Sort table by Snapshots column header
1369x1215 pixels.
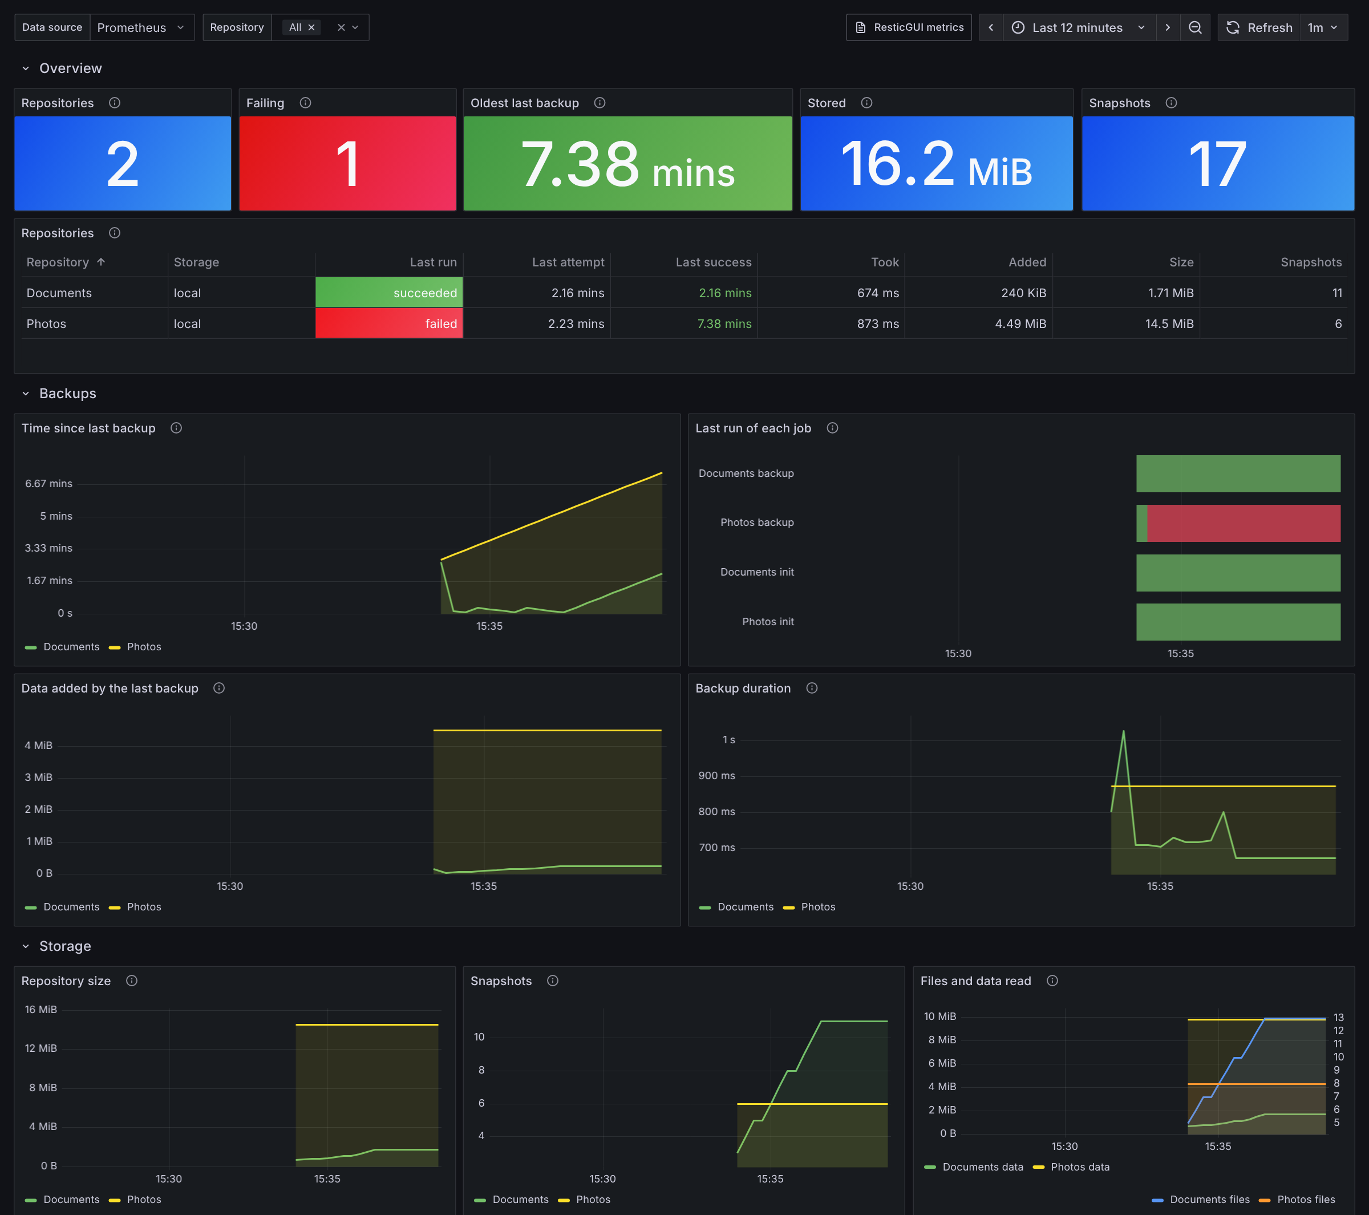point(1311,262)
